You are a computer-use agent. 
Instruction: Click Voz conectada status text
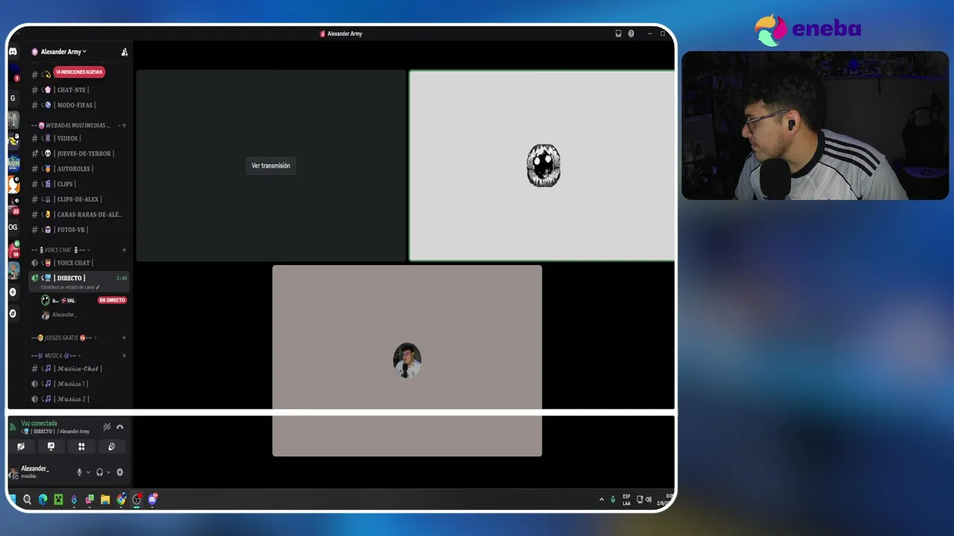pos(39,424)
